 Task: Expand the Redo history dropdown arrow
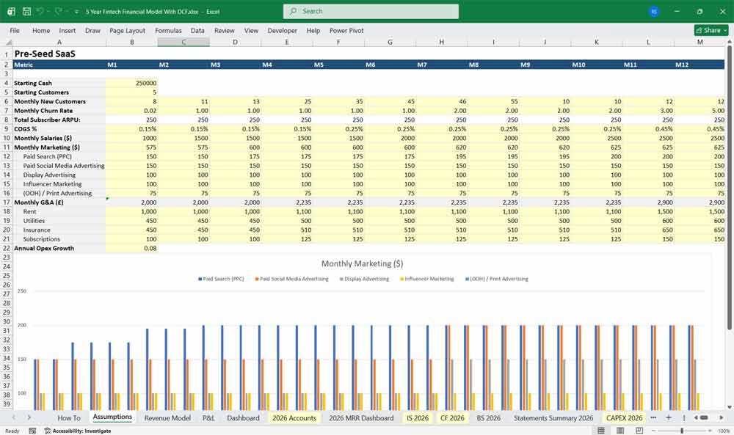(65, 12)
